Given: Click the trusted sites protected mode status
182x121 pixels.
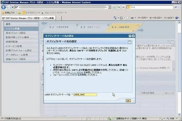Looking at the screenshot, I should tap(129, 119).
